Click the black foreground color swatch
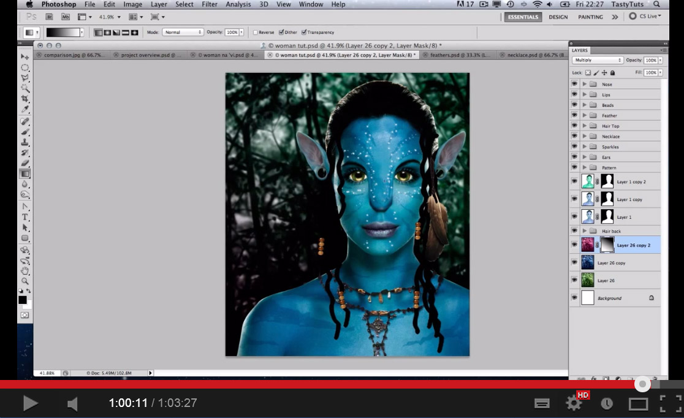Viewport: 684px width, 418px height. point(22,300)
